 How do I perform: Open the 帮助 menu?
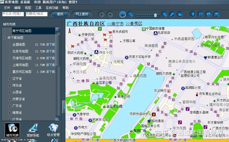click(66, 8)
